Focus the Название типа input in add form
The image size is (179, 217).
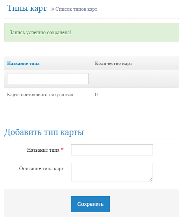point(112,150)
